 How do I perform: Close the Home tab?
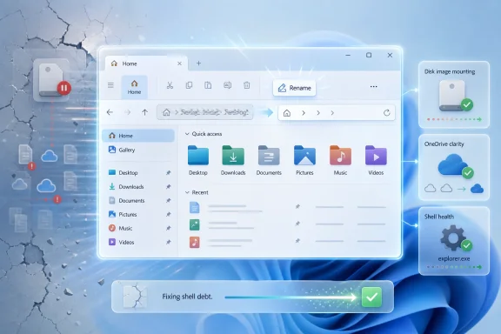pos(179,63)
